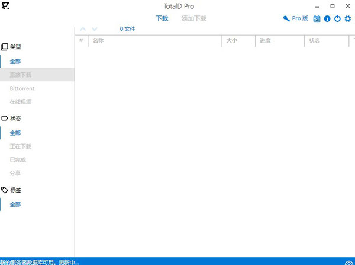Open the info about icon
Viewport: 355px width, 265px height.
(327, 18)
